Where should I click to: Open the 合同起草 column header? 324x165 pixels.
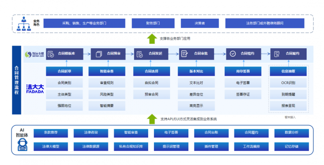click(x=64, y=71)
